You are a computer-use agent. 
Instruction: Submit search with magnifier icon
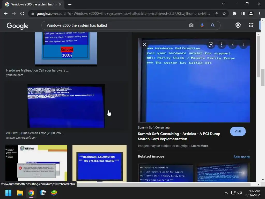click(x=213, y=25)
